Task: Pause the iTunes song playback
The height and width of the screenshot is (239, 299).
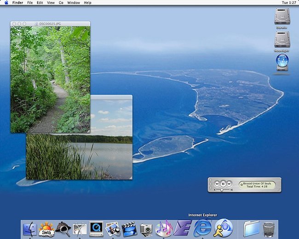Action: point(223,183)
